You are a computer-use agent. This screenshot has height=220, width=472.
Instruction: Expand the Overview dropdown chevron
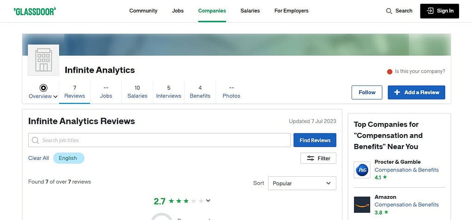pos(55,96)
